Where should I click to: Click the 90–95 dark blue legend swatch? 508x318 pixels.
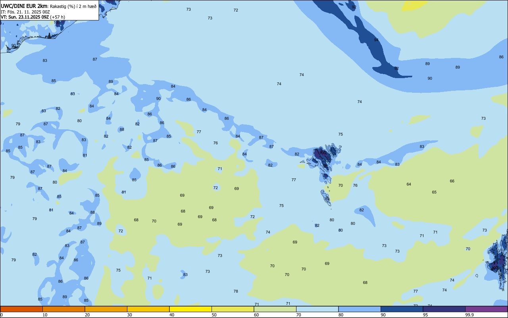click(x=402, y=309)
